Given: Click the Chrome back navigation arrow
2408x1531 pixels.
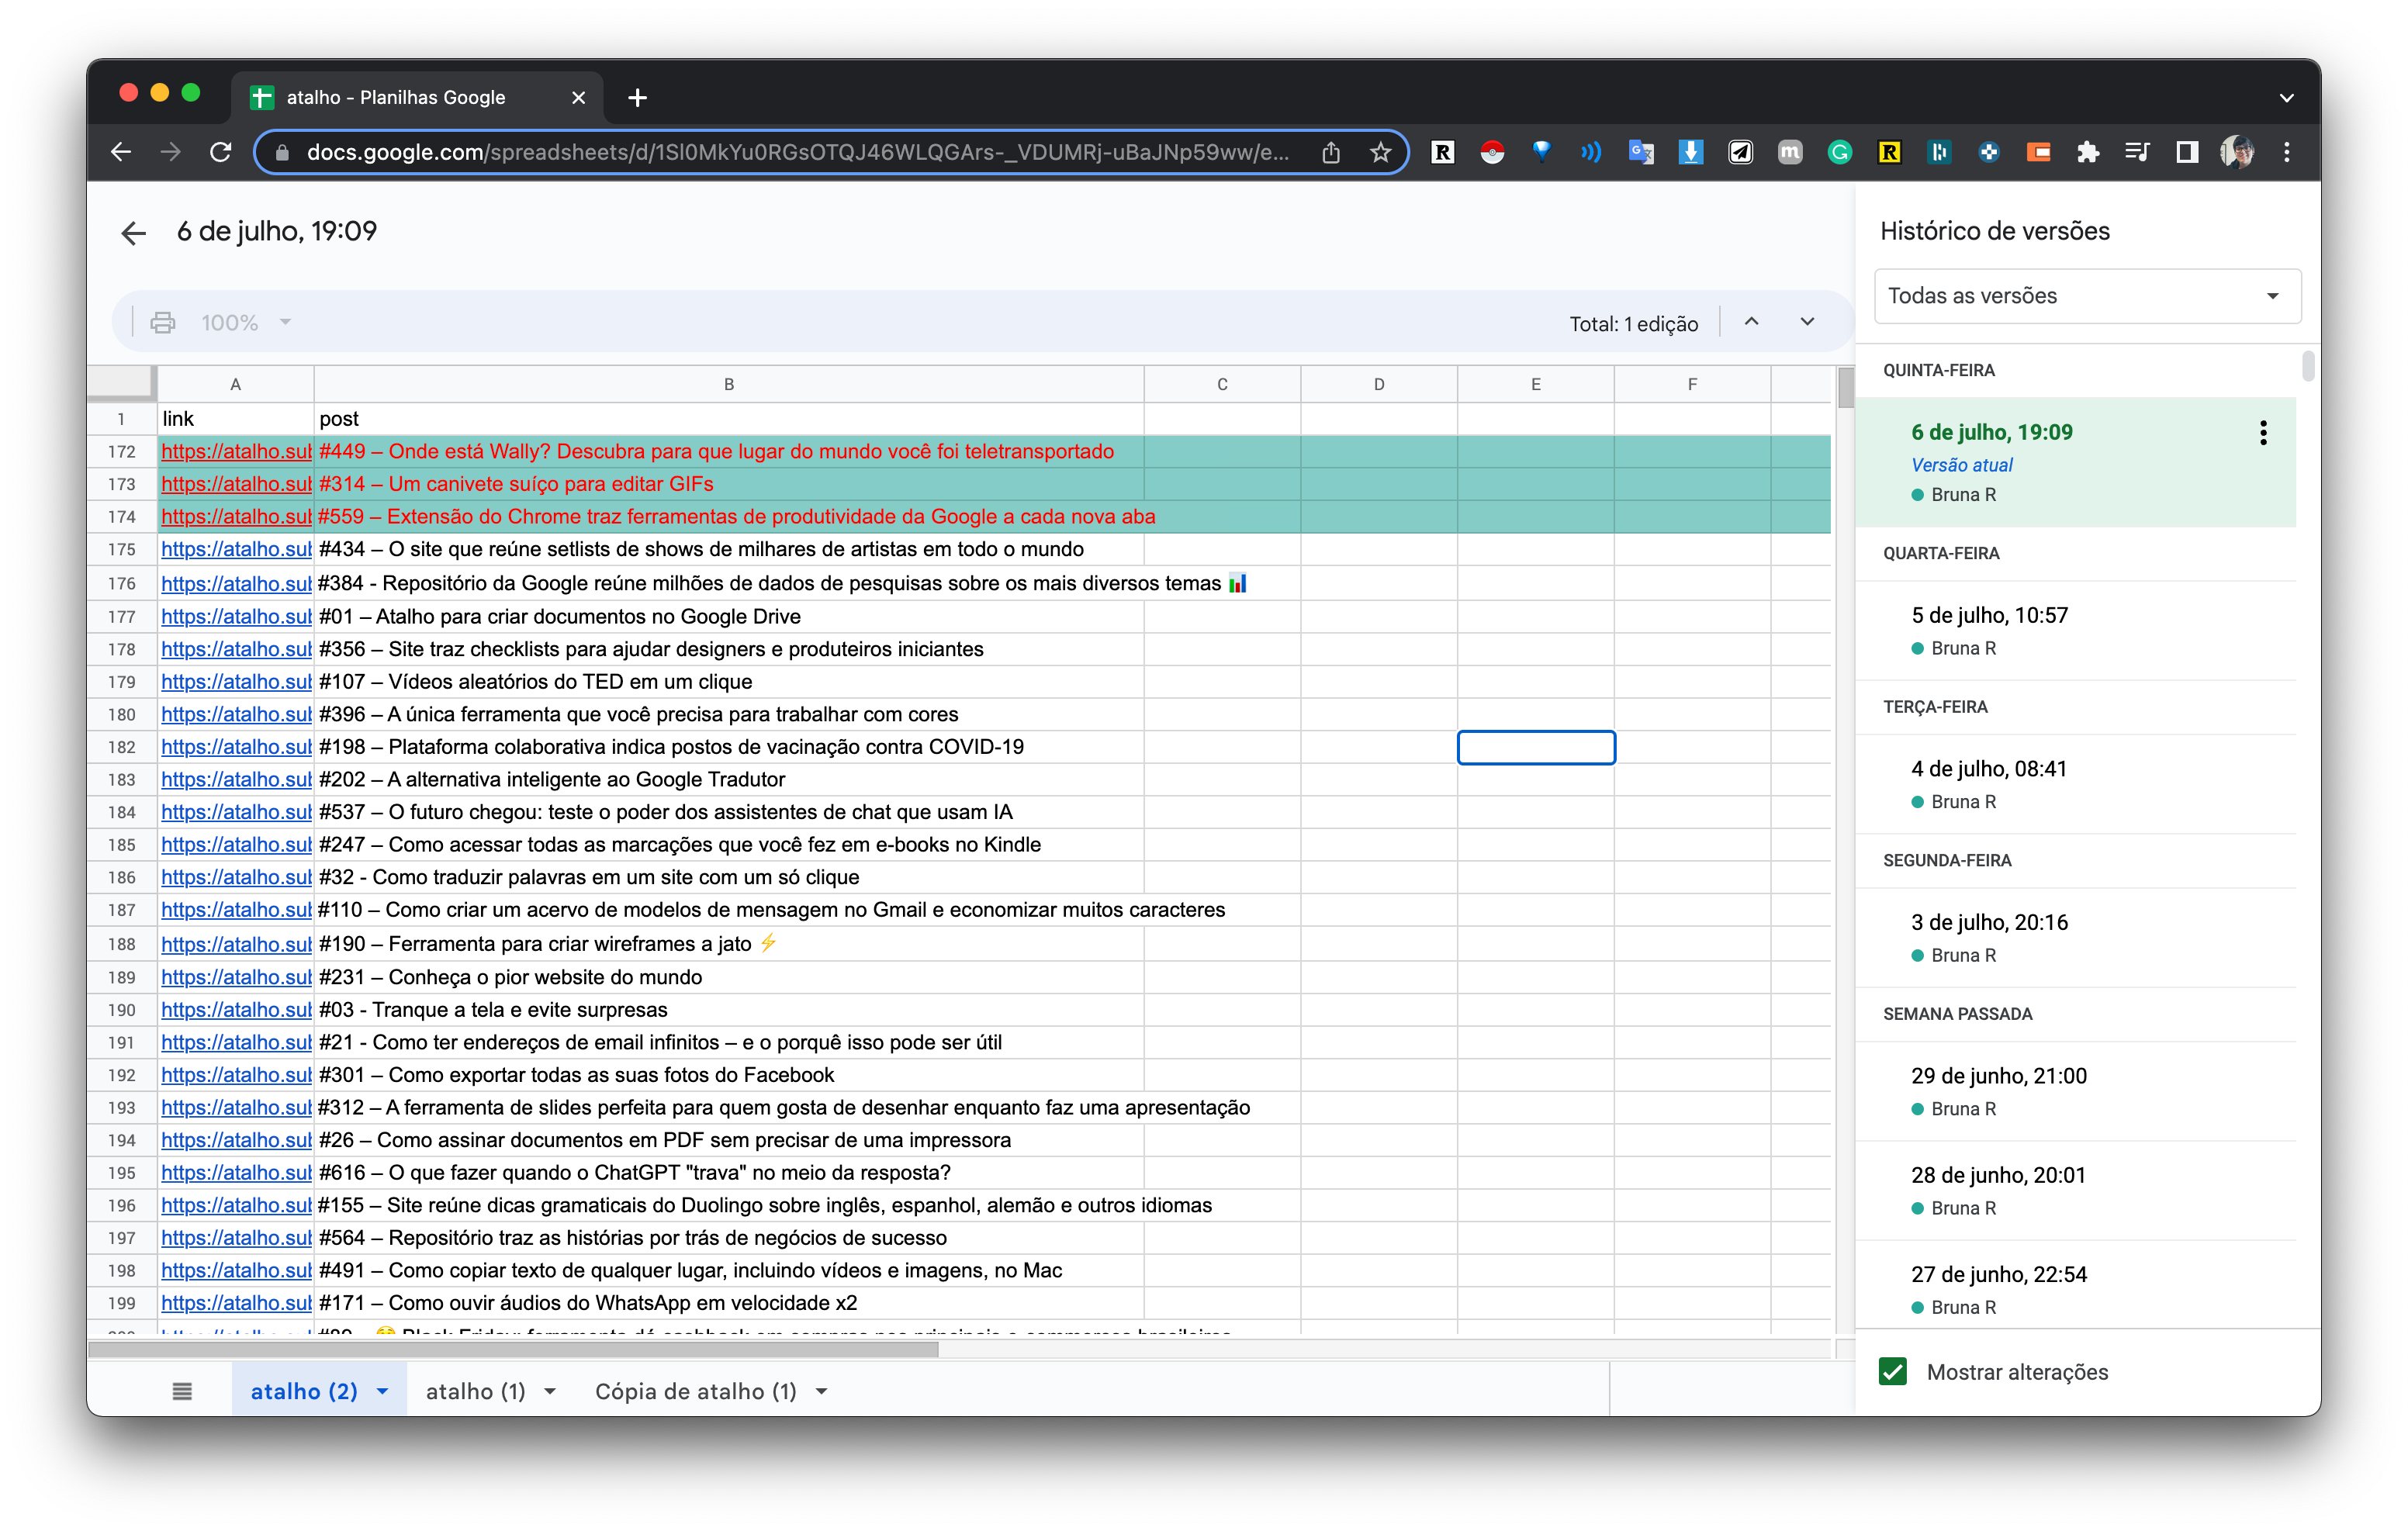Looking at the screenshot, I should pos(121,152).
